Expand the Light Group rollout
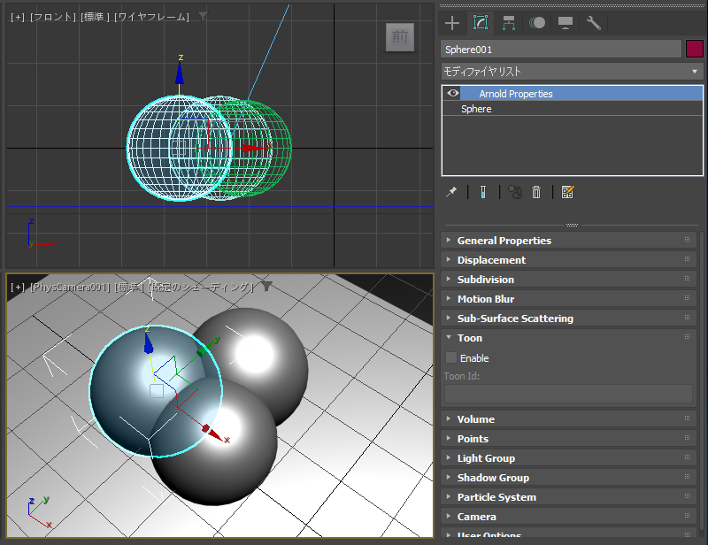 tap(568, 458)
